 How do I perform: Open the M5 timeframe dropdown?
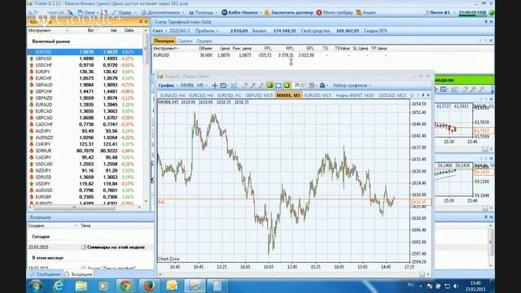(202, 85)
